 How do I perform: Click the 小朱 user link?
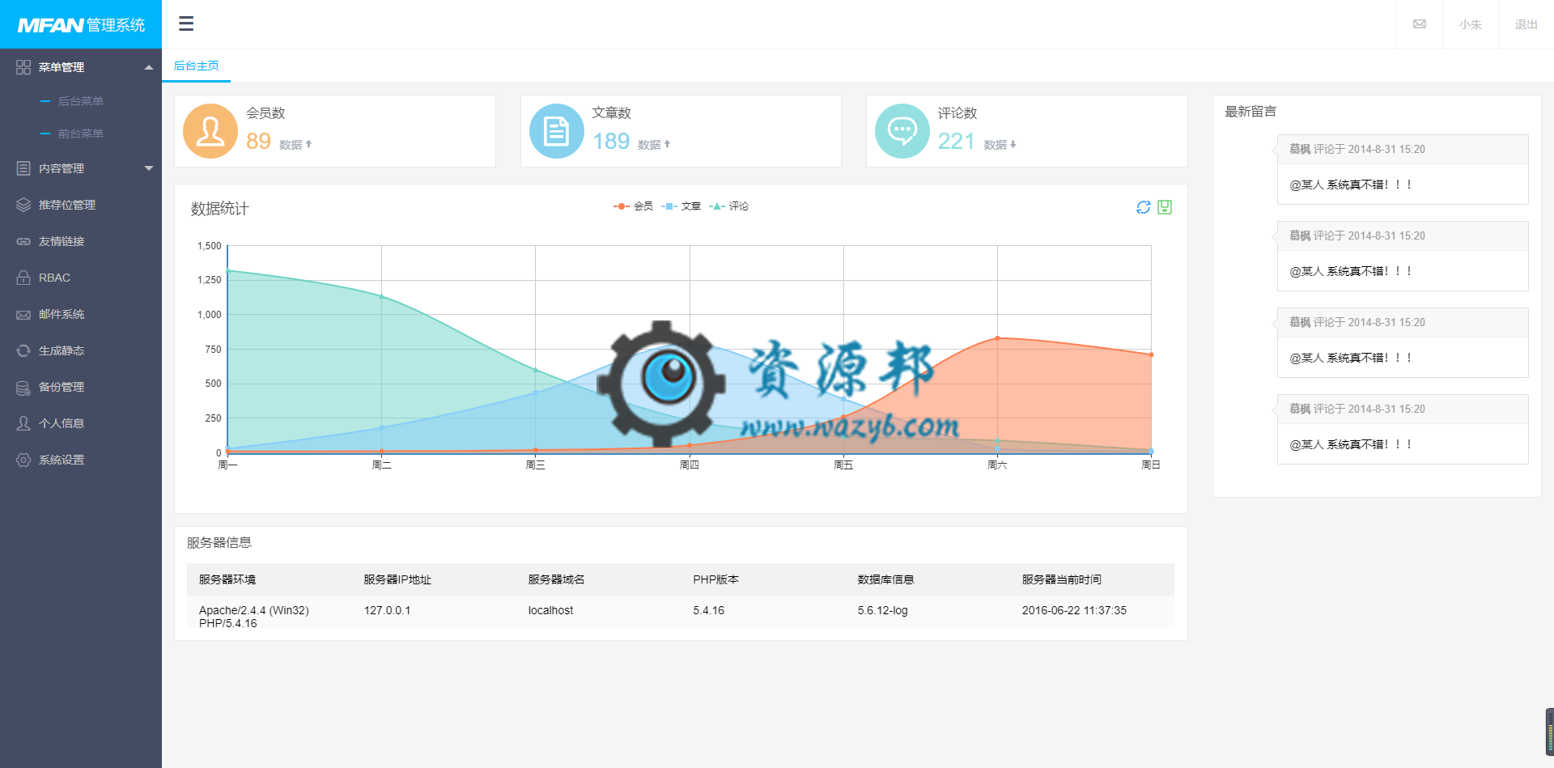click(1471, 24)
